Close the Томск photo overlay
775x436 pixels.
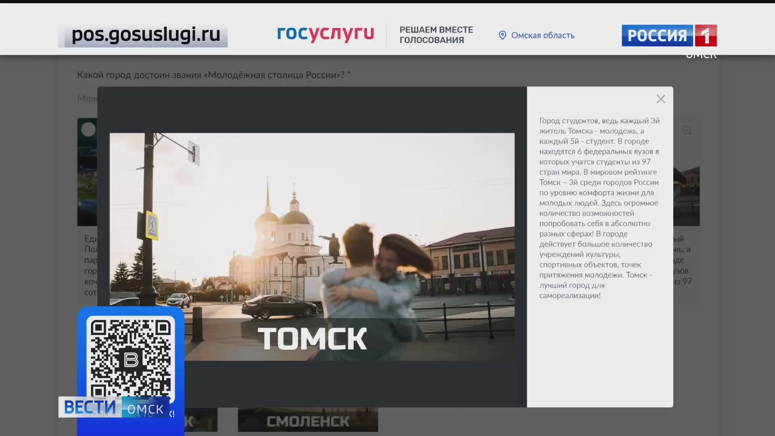tap(661, 99)
